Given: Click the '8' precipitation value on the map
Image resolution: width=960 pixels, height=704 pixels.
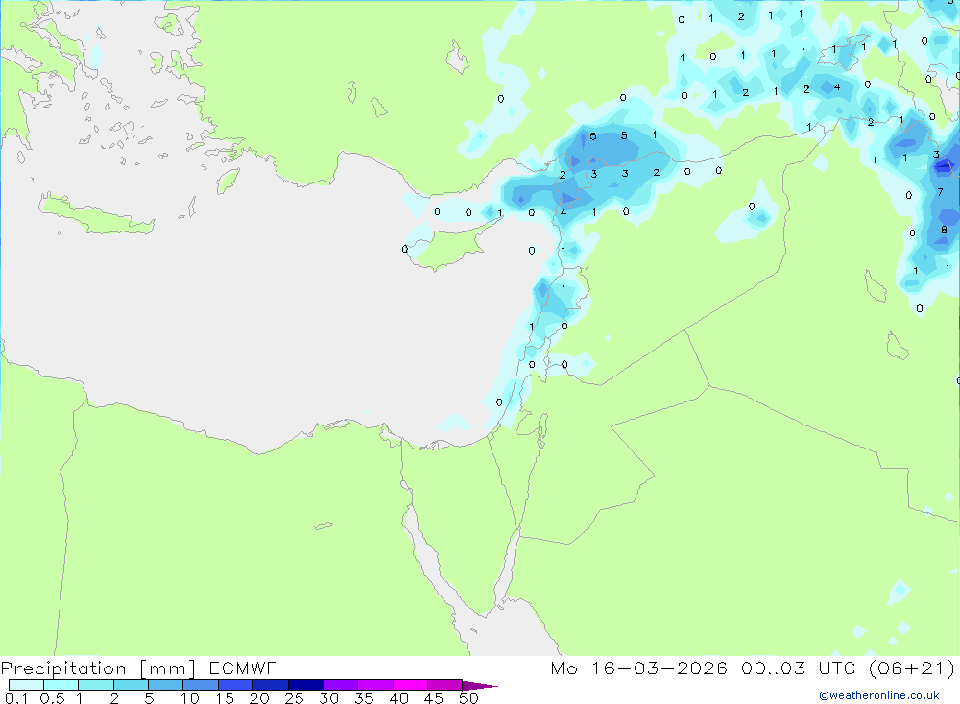Looking at the screenshot, I should click(944, 230).
